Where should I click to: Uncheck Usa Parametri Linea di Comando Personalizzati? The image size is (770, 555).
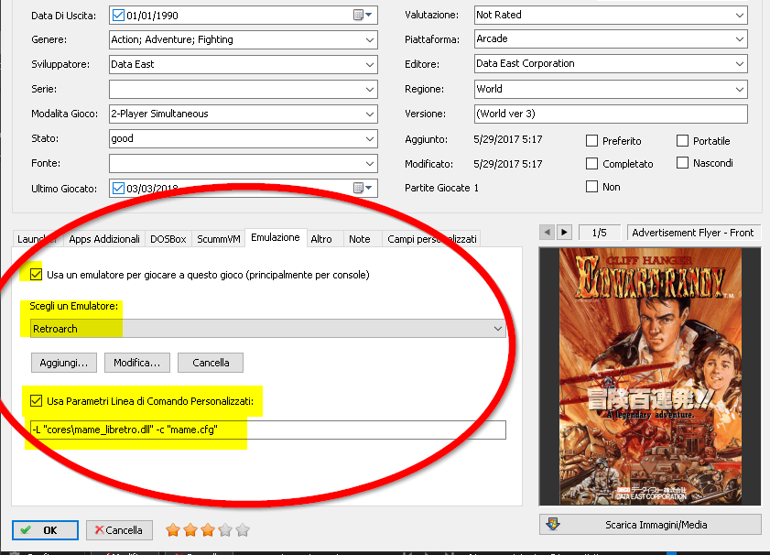point(36,400)
